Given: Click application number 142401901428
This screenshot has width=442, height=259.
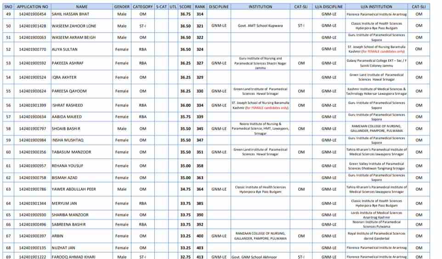Looking at the screenshot, I should pyautogui.click(x=32, y=26).
